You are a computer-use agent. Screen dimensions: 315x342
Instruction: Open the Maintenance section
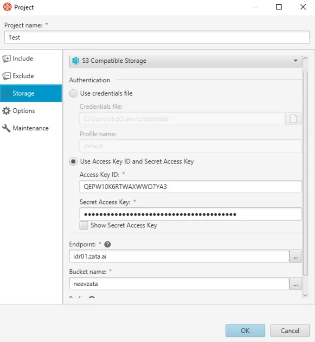point(31,128)
